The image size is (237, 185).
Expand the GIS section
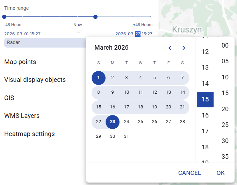[43, 98]
